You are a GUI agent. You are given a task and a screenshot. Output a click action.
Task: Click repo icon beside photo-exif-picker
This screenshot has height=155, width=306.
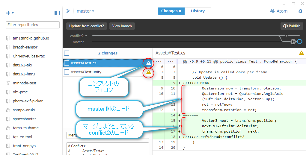[8, 101]
